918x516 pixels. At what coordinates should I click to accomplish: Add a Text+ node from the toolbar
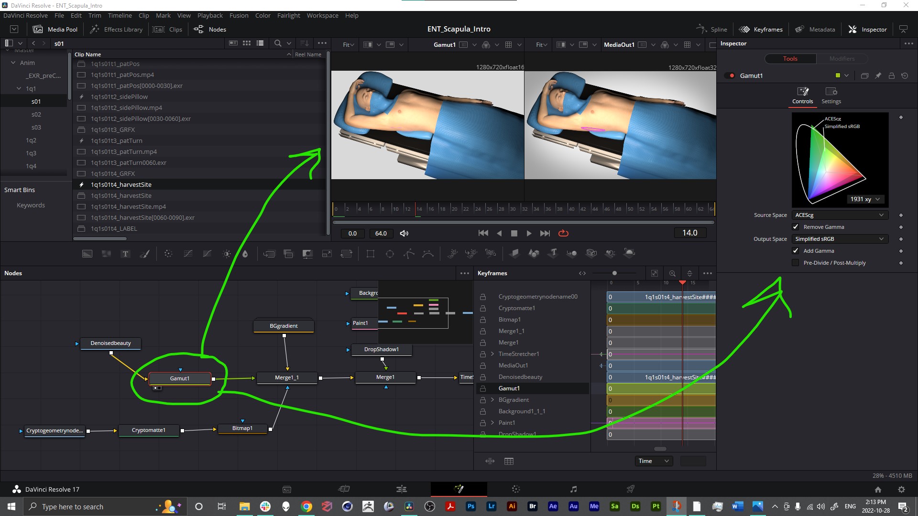click(125, 254)
